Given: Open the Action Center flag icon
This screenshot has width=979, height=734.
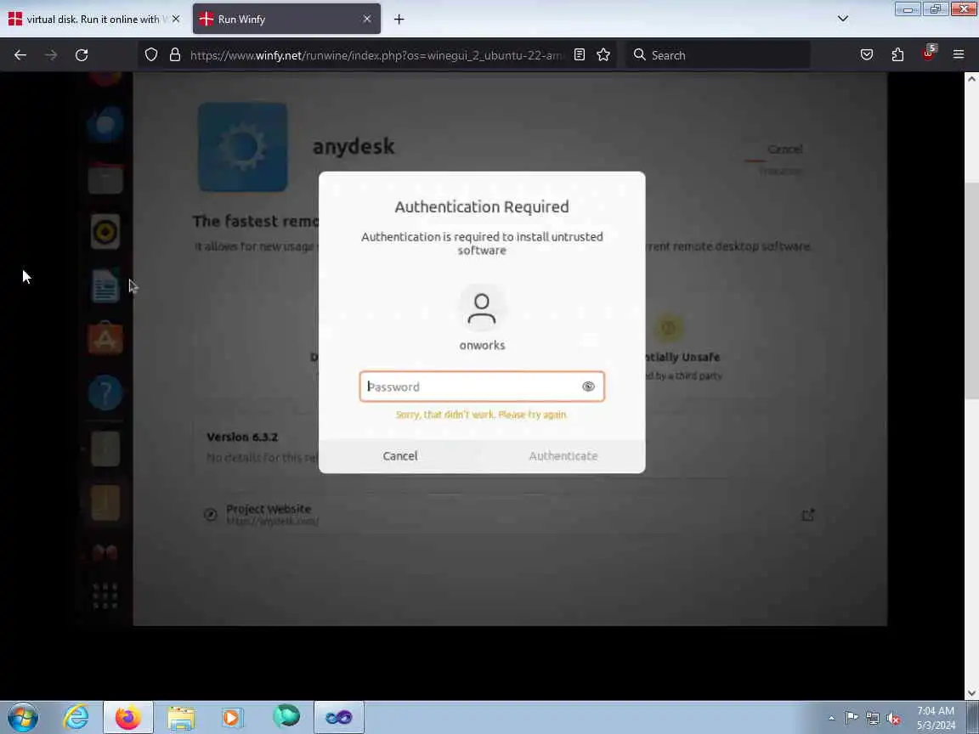Looking at the screenshot, I should 852,719.
